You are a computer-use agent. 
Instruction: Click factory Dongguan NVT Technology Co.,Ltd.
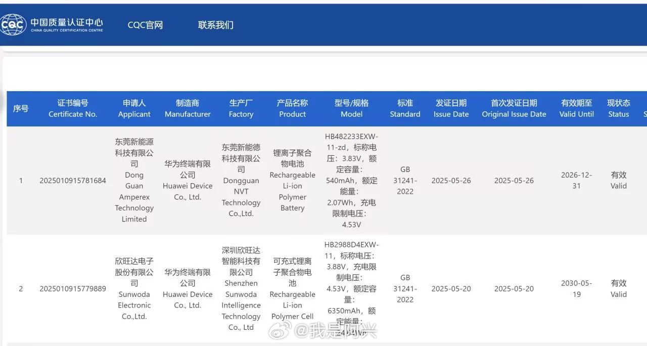pos(241,181)
